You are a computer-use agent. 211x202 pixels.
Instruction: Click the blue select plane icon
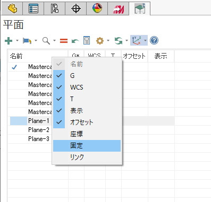27,41
